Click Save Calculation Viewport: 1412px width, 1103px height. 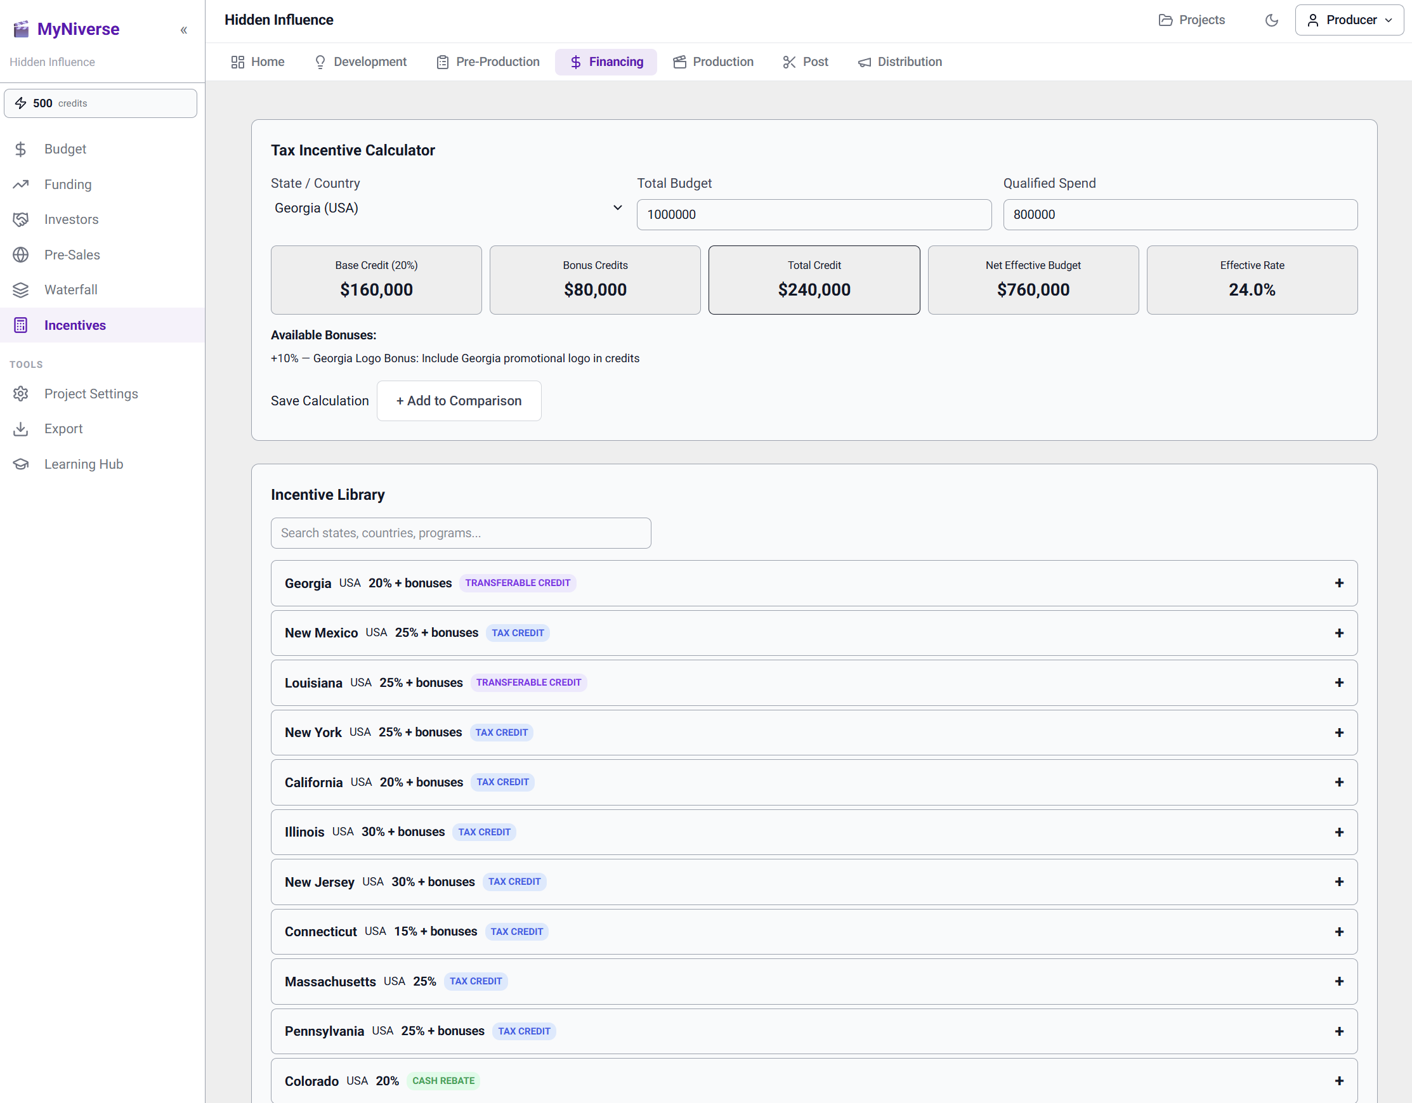click(x=320, y=401)
